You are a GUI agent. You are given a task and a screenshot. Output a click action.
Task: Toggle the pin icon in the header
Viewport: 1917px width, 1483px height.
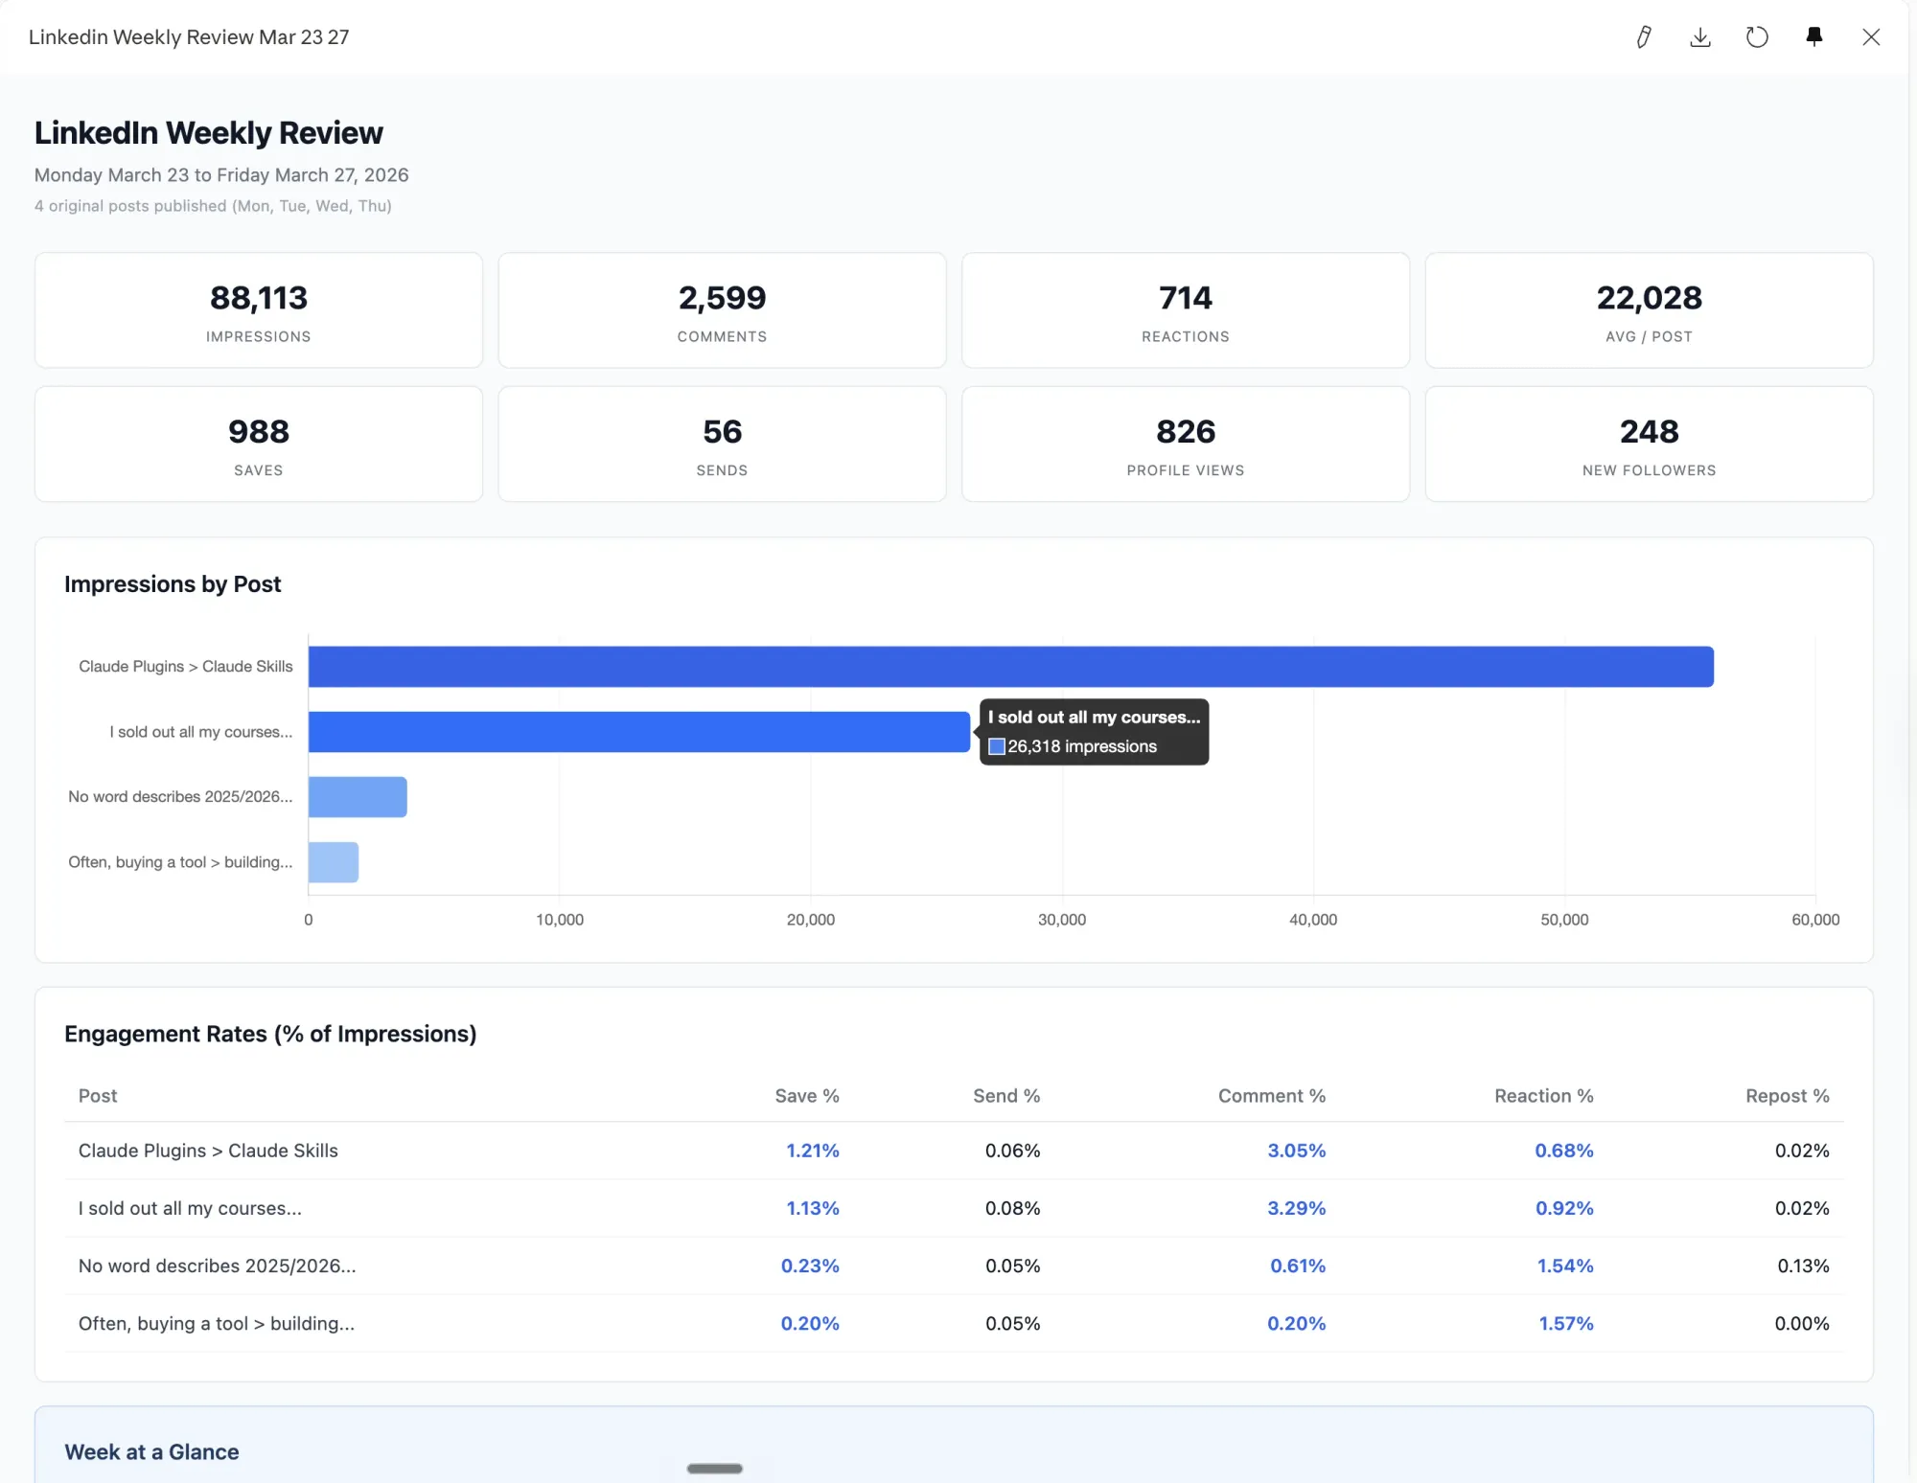click(1813, 37)
